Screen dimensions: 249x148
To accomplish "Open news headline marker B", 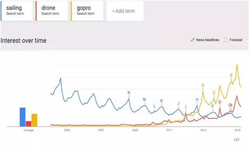I will click(231, 75).
